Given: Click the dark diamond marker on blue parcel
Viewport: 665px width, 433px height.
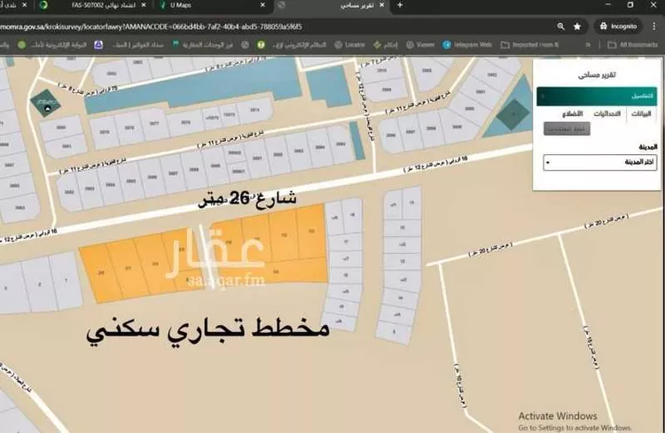Looking at the screenshot, I should pos(513,113).
